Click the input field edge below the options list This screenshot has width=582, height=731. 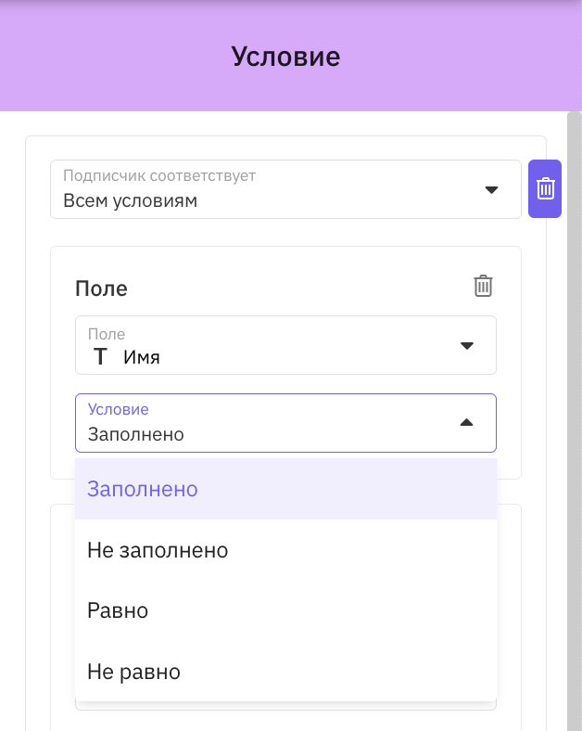click(285, 706)
